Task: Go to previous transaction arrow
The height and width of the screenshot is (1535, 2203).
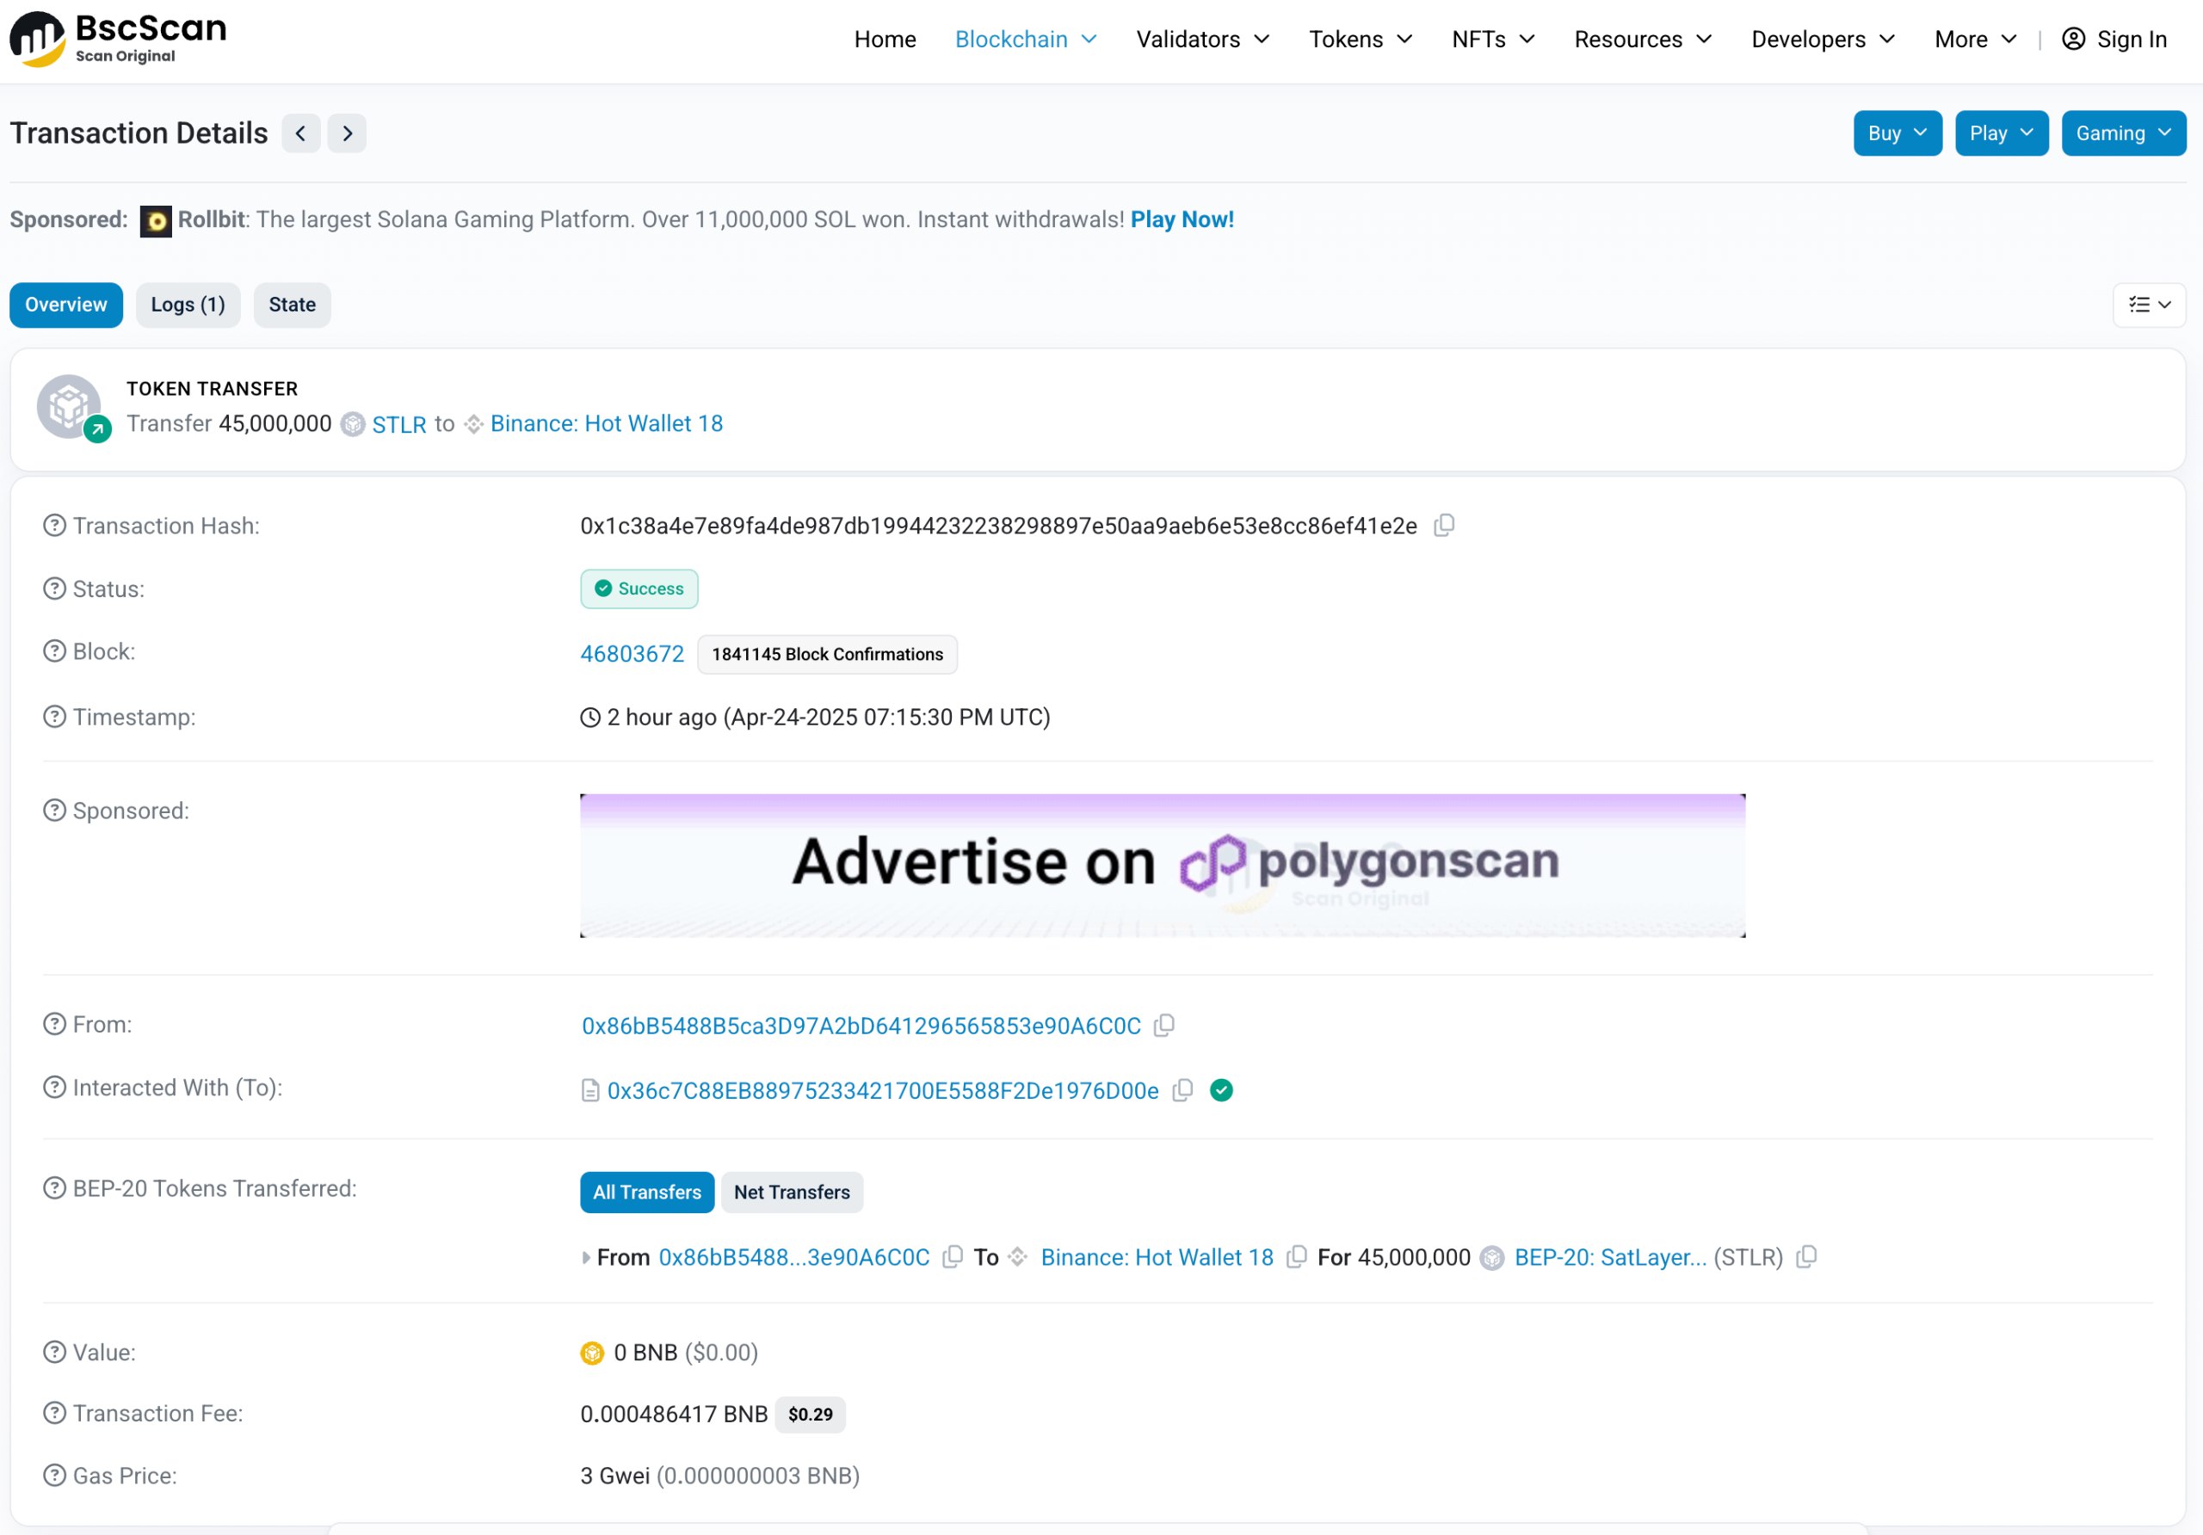Action: click(x=301, y=133)
